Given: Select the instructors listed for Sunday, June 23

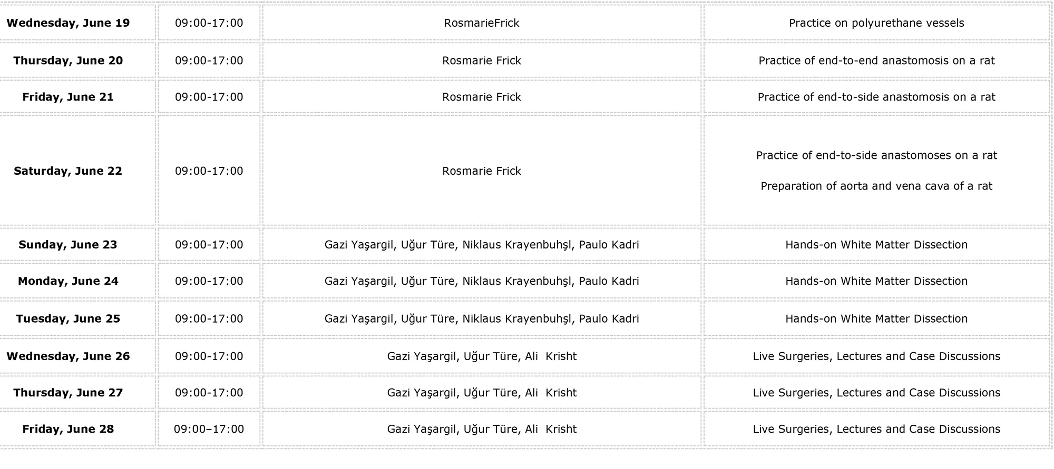Looking at the screenshot, I should point(482,245).
